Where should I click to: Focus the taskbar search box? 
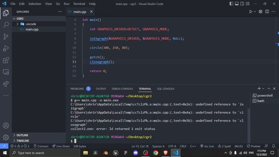[x=45, y=153]
